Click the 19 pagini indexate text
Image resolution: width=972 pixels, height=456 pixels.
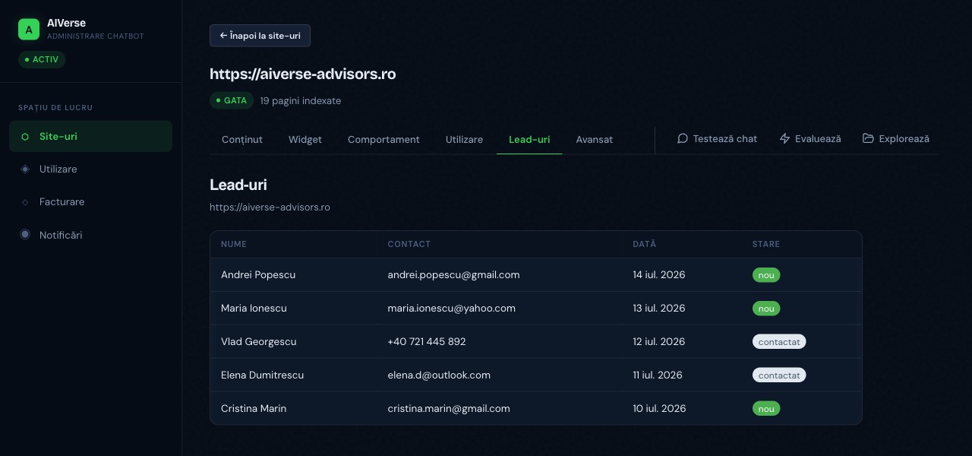[301, 100]
